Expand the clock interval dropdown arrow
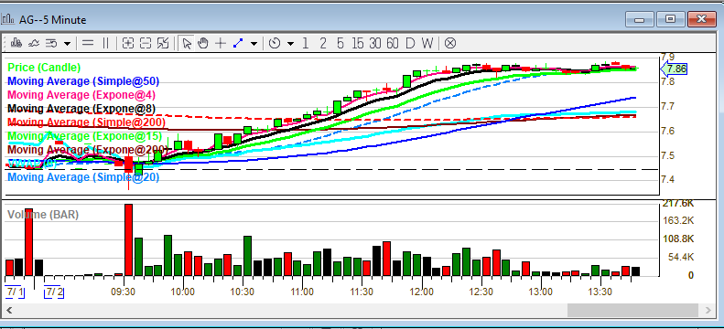 (x=290, y=44)
